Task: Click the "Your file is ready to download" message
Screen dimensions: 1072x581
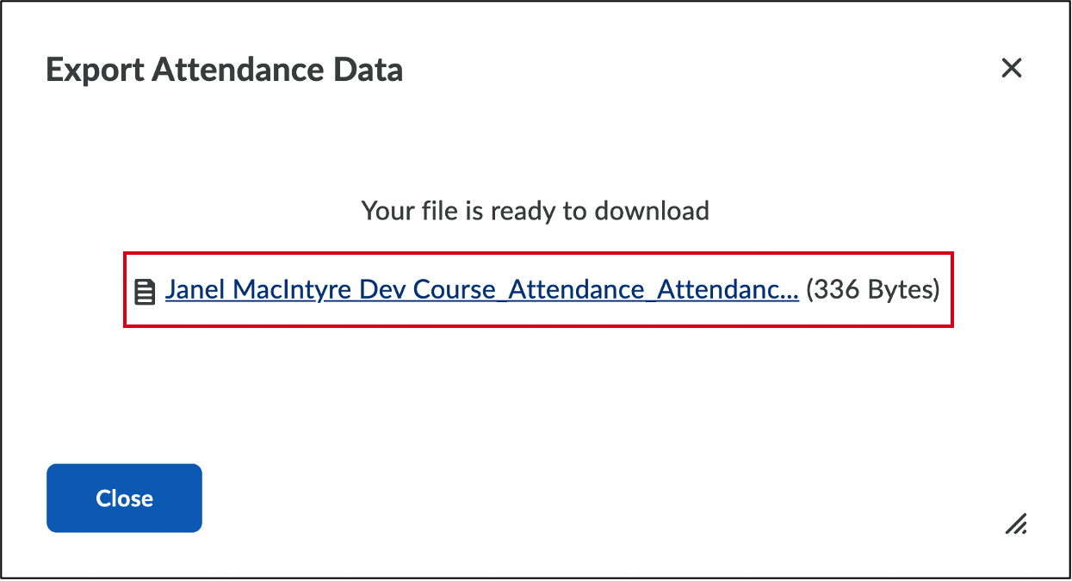Action: (x=535, y=210)
